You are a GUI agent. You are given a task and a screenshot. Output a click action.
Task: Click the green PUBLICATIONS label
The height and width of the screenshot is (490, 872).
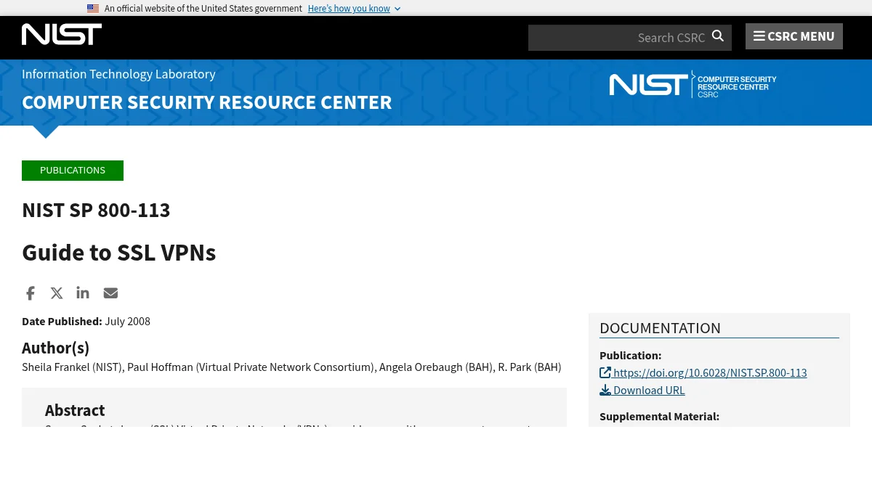pos(73,171)
